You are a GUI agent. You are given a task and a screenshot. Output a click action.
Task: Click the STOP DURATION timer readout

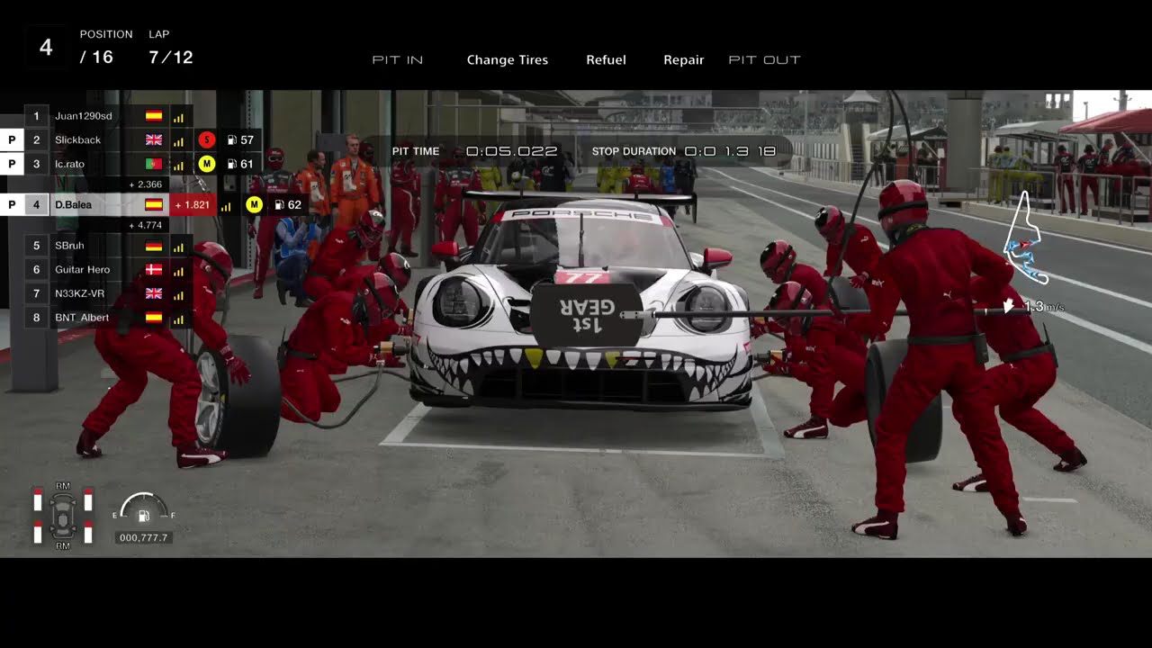684,151
